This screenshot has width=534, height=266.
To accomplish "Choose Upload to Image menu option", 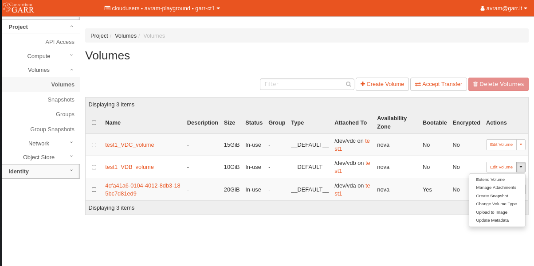I will [x=491, y=212].
